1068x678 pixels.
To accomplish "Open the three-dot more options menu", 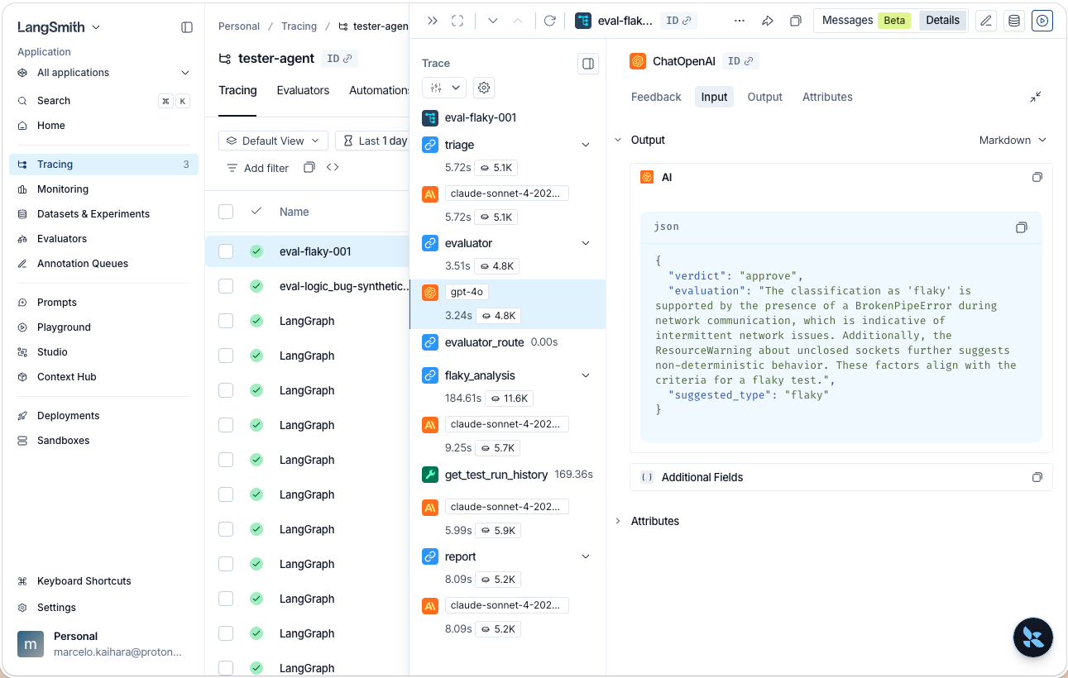I will pyautogui.click(x=740, y=21).
